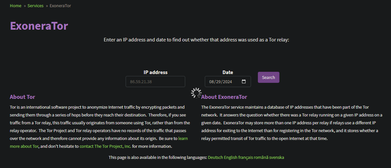This screenshot has height=168, width=391.
Task: Select the day segment of the date
Action: [218, 82]
